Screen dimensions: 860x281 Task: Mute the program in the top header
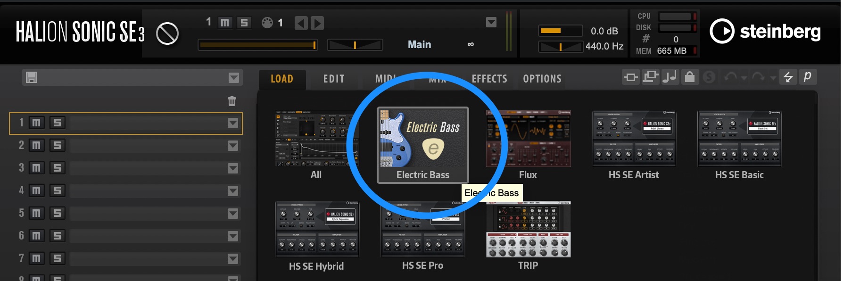click(x=225, y=23)
